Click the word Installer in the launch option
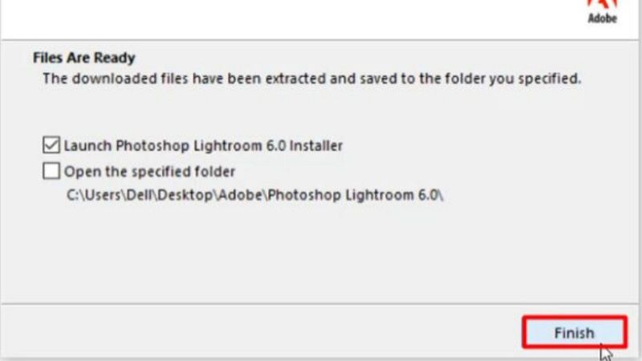This screenshot has height=361, width=642. (x=316, y=145)
